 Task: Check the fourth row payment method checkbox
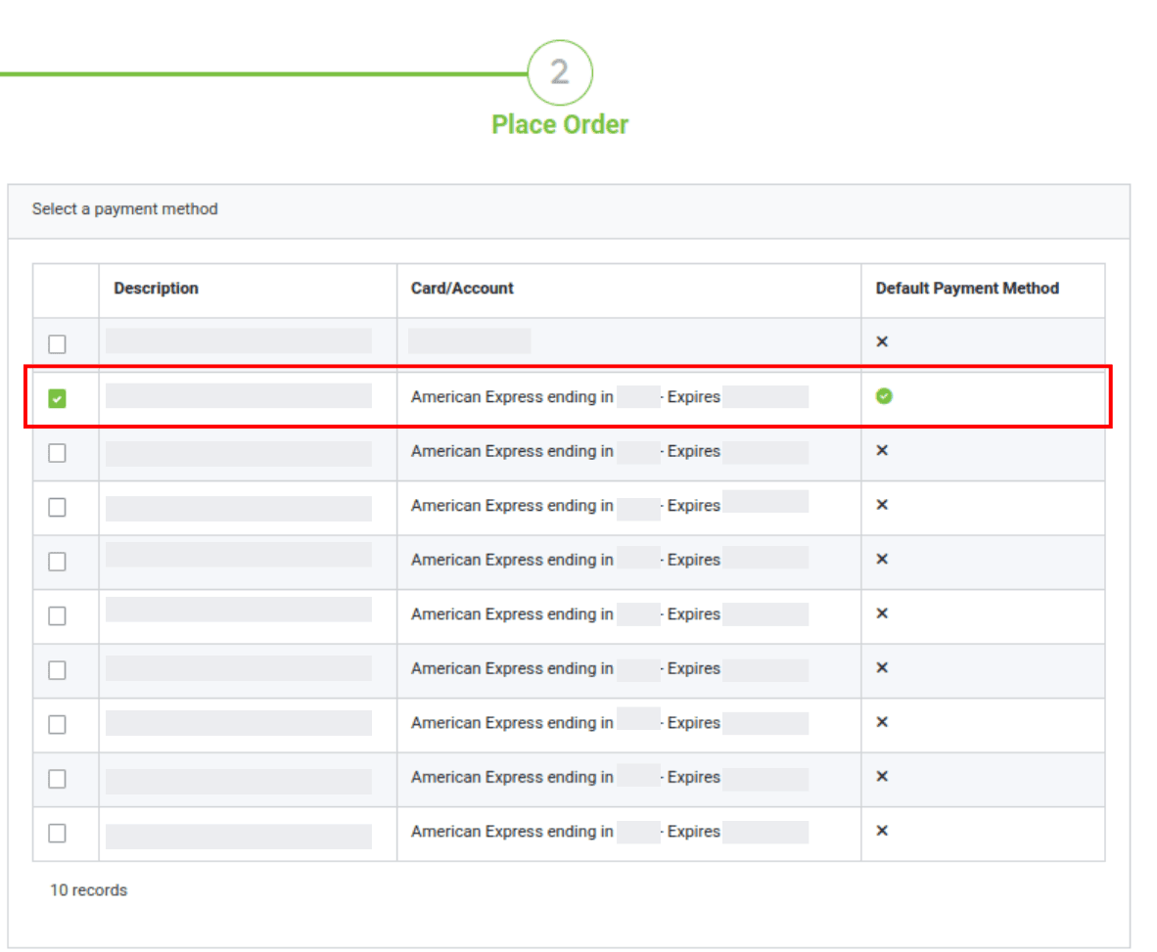pyautogui.click(x=57, y=508)
